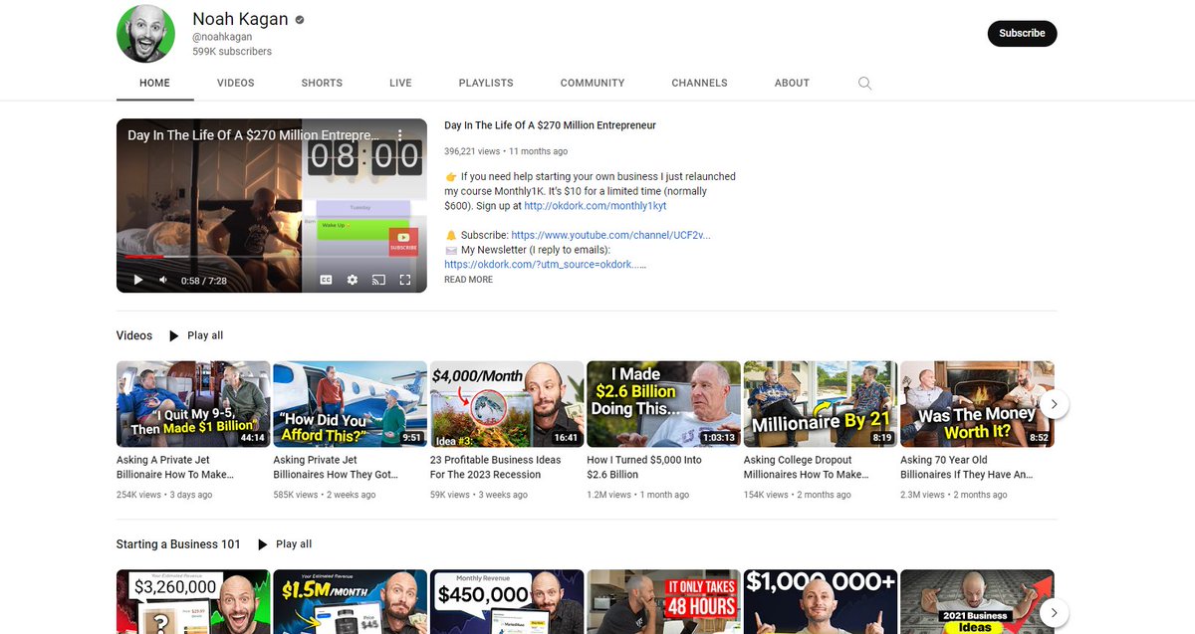
Task: Switch to the VIDEOS tab
Action: pyautogui.click(x=235, y=83)
